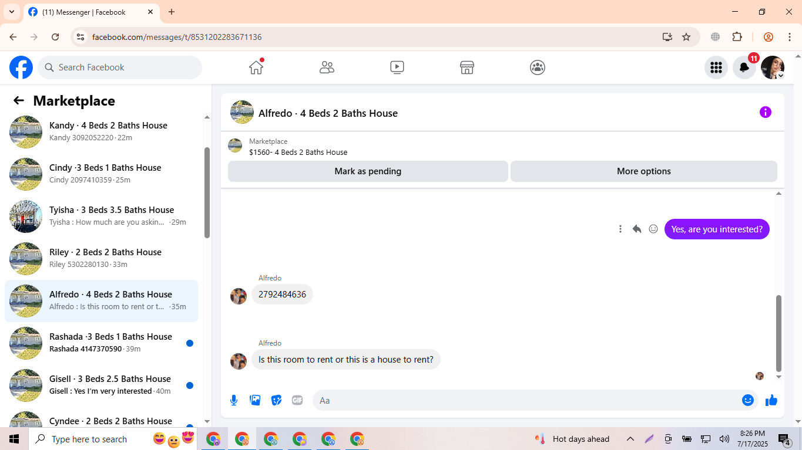Screen dimensions: 802x450
Task: Open the Extensions puzzle icon
Action: click(737, 37)
